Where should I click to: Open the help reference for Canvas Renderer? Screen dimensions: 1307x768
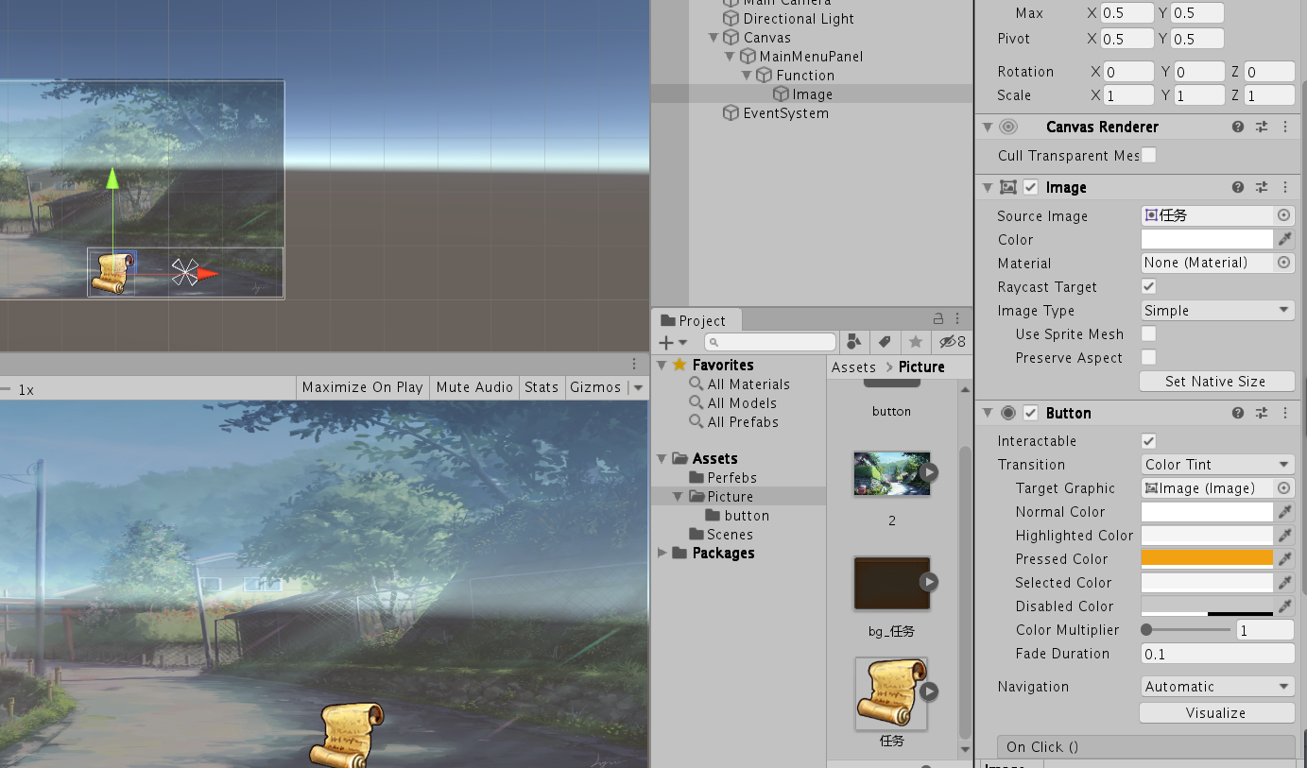[x=1238, y=127]
